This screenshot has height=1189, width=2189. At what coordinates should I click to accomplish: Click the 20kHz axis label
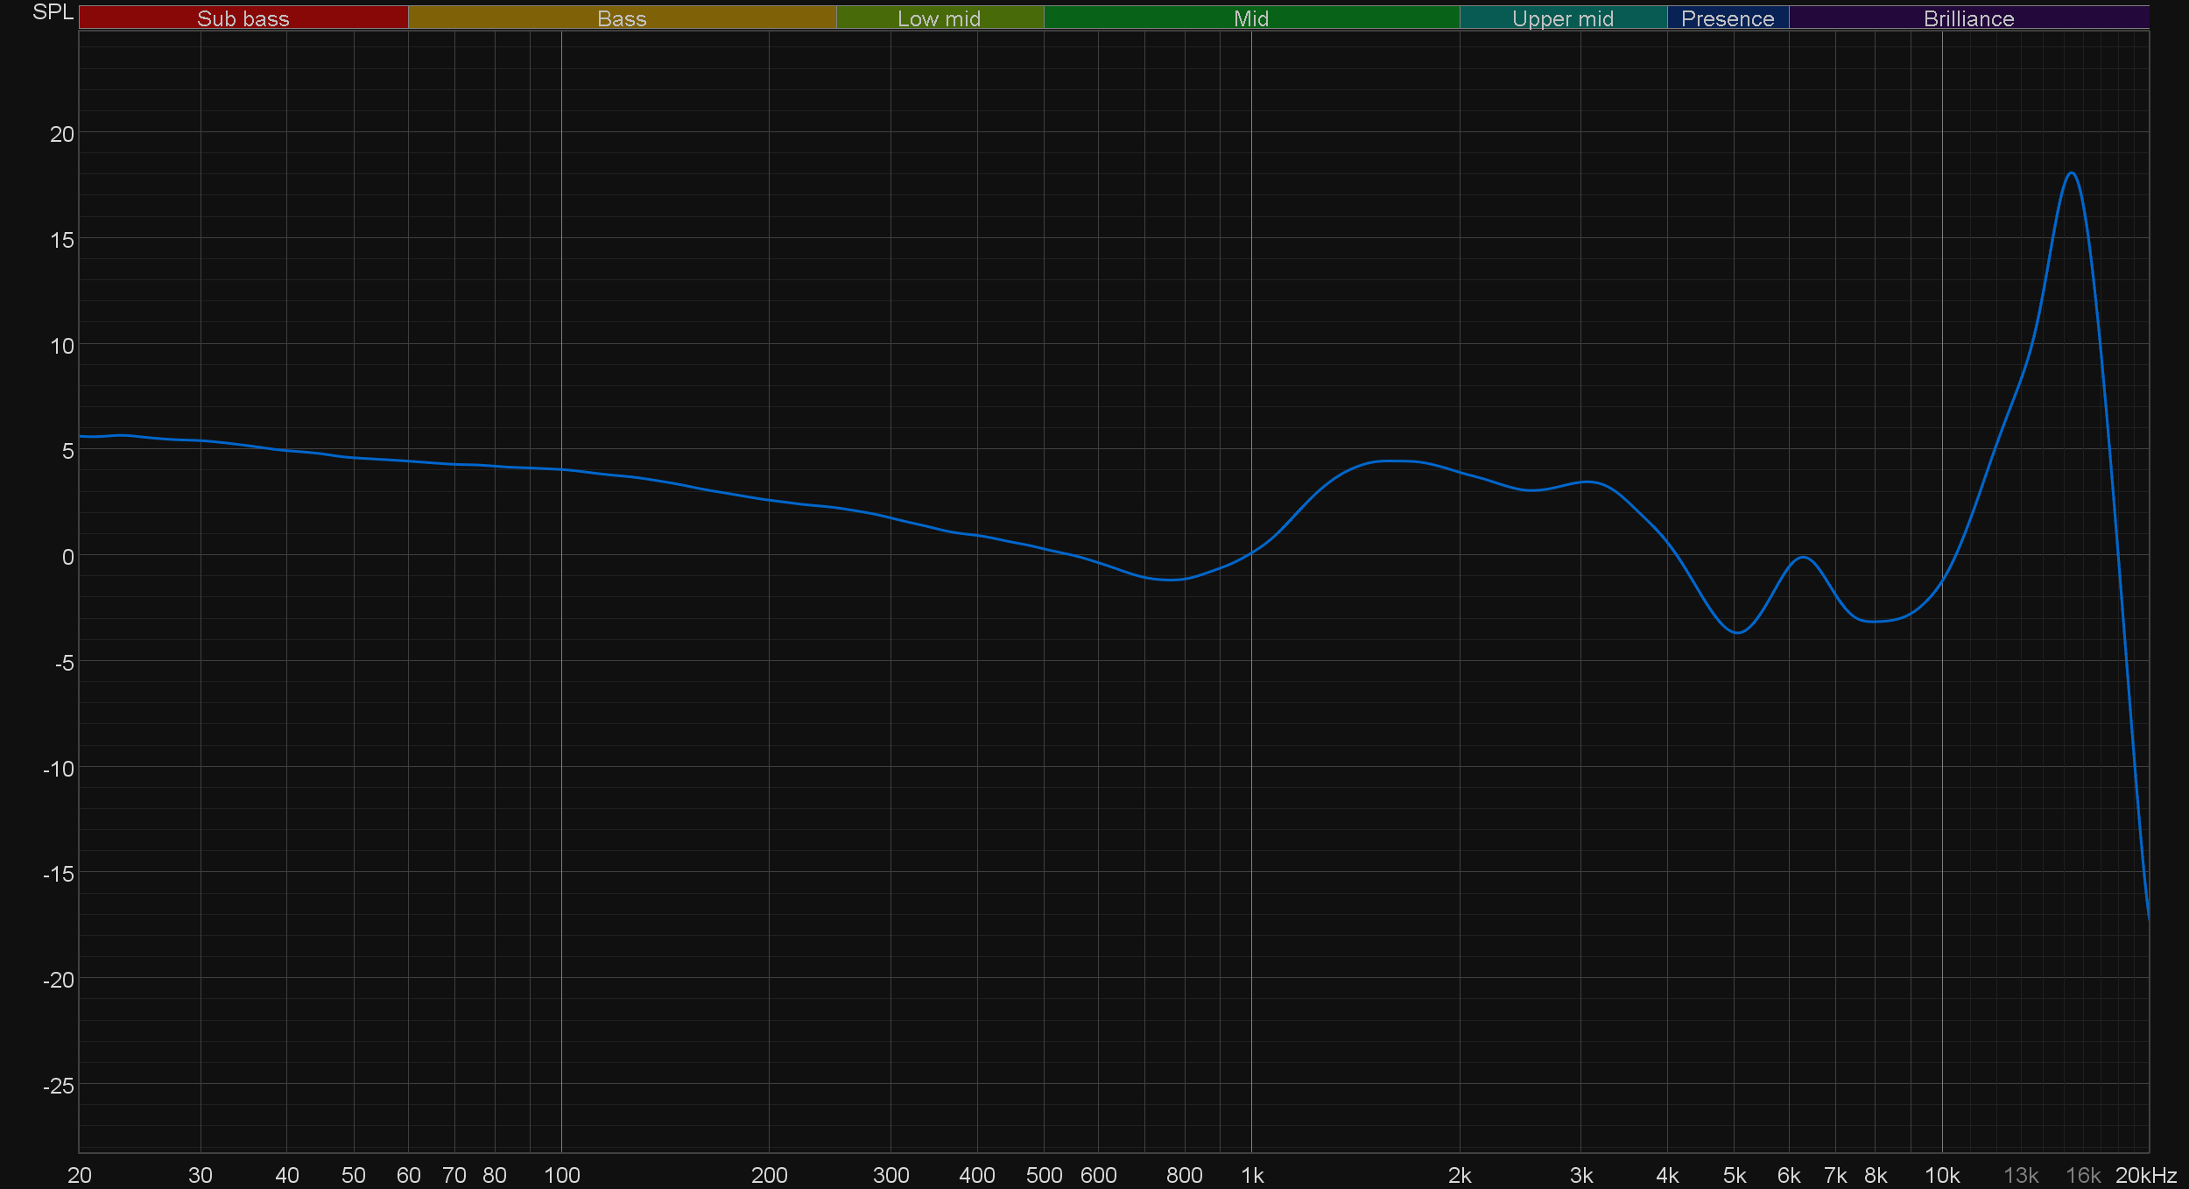(2145, 1175)
